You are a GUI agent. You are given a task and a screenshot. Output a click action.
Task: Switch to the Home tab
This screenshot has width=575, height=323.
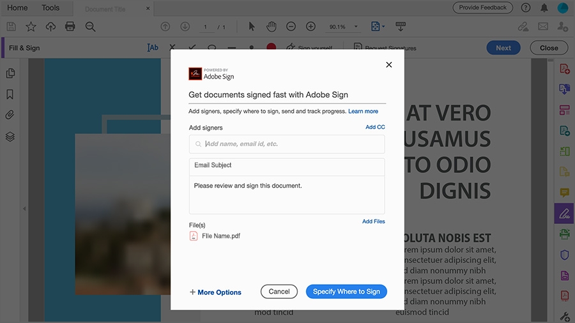[17, 8]
